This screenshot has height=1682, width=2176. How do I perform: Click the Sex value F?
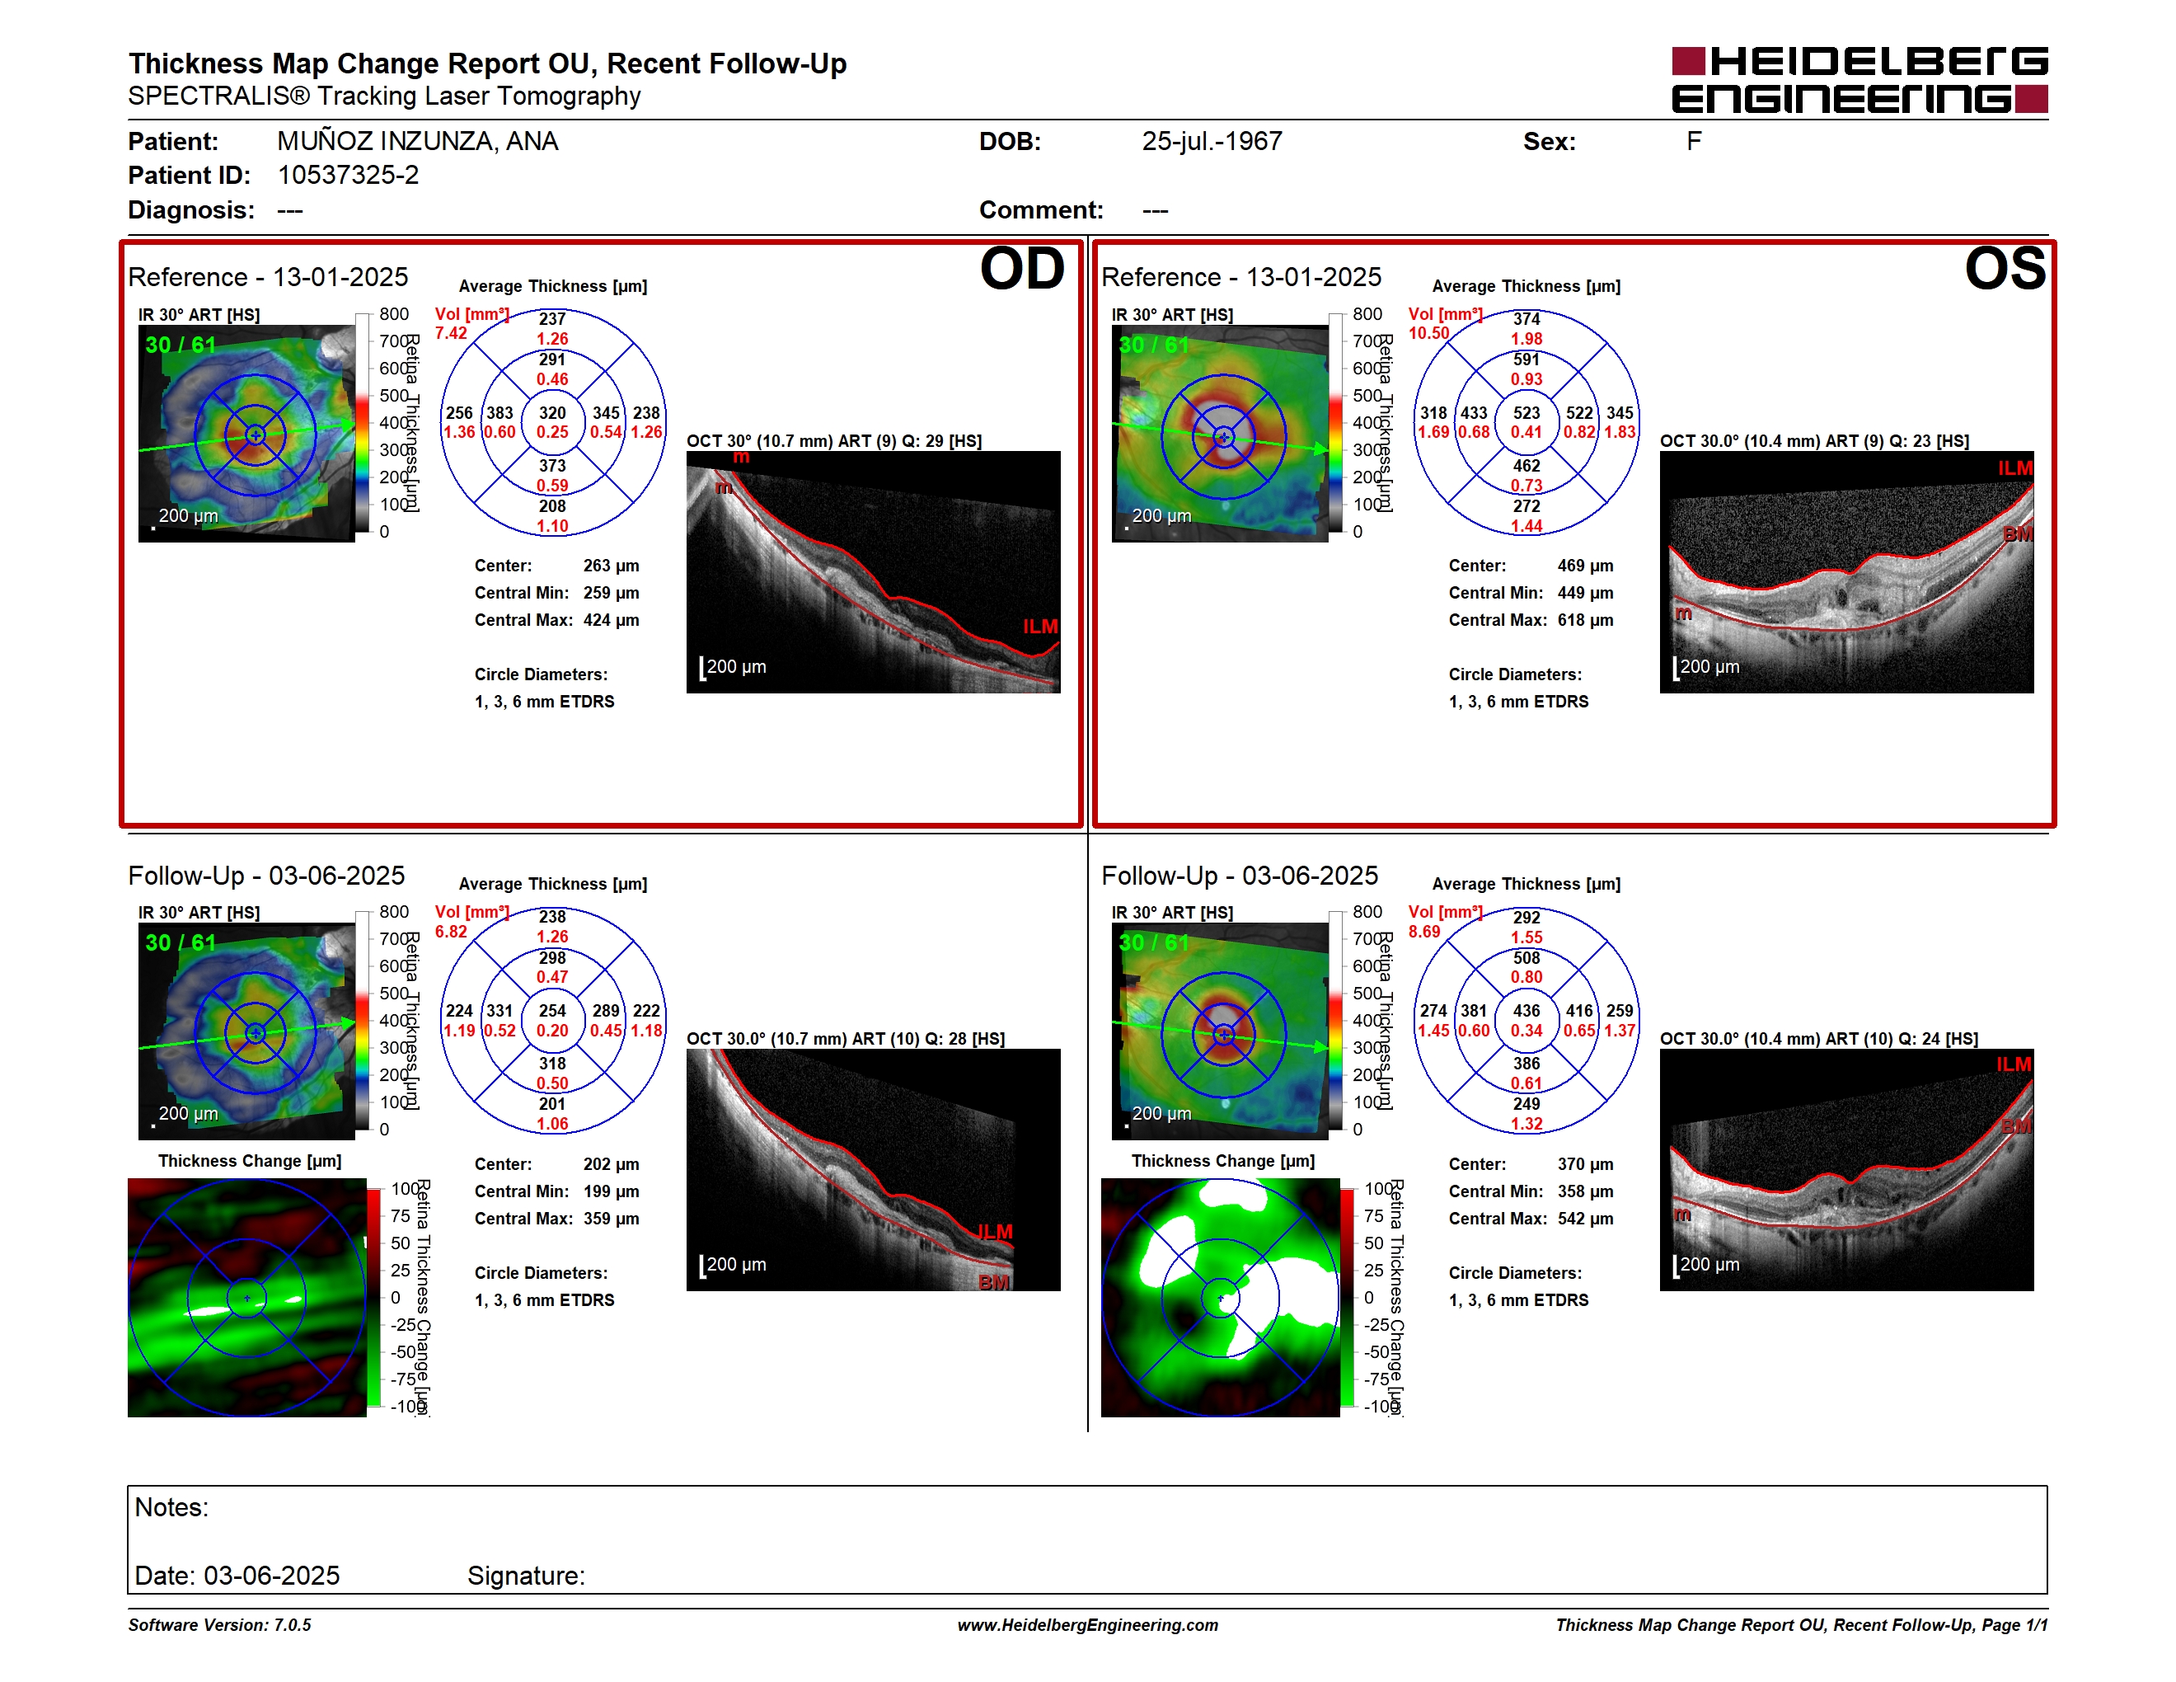coord(1694,142)
